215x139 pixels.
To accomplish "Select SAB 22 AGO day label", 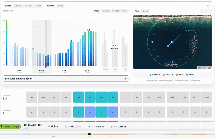I will click(87, 71).
